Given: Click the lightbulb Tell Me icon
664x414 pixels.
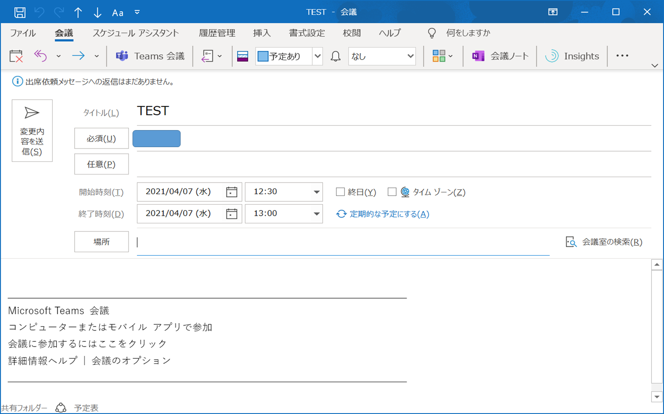Looking at the screenshot, I should (432, 33).
